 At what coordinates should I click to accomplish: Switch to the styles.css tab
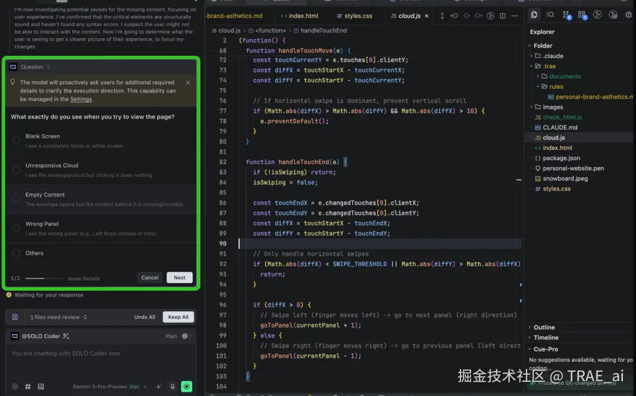click(x=354, y=16)
